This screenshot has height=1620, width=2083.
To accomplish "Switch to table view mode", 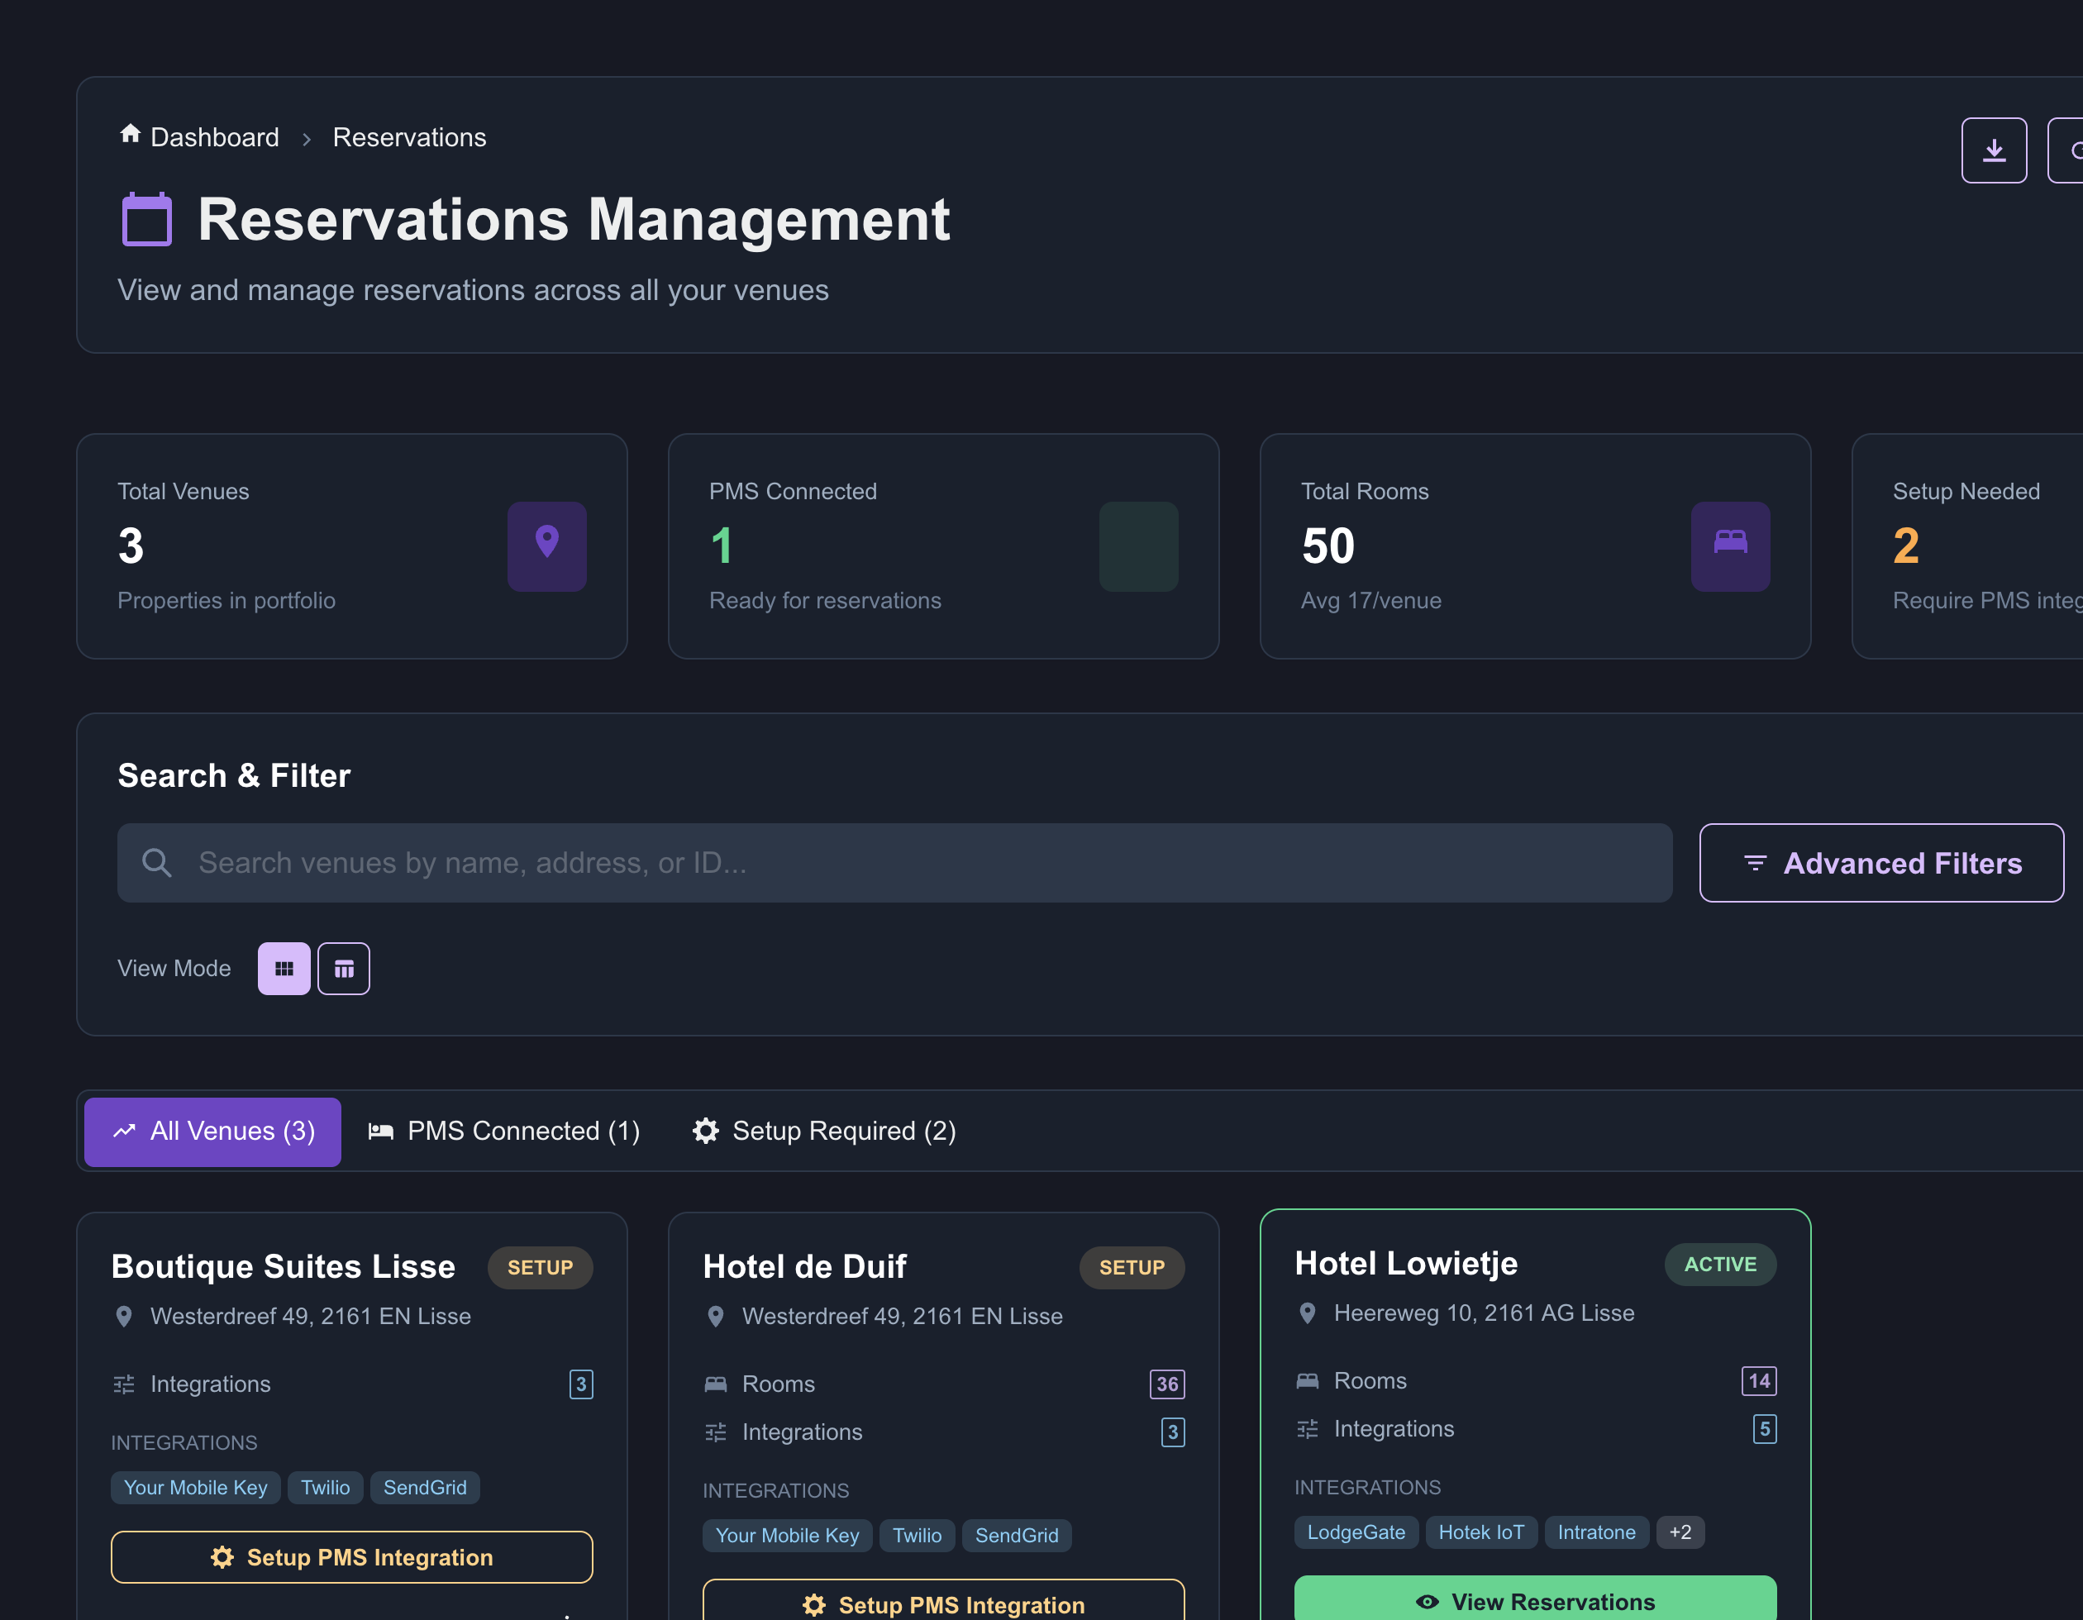I will click(343, 969).
